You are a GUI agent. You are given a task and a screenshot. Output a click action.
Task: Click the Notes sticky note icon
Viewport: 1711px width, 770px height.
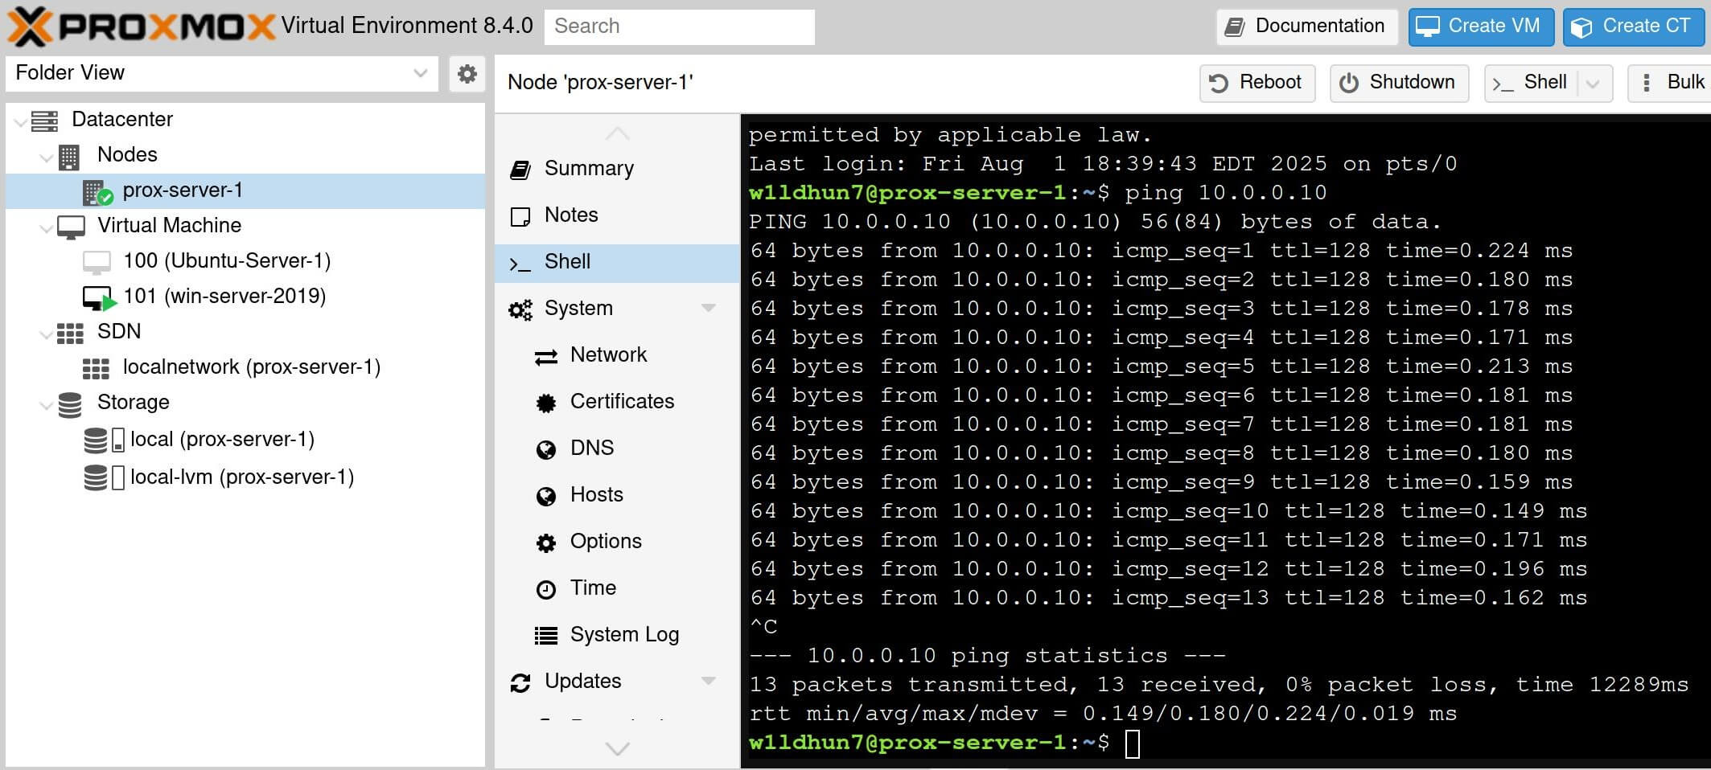(520, 216)
